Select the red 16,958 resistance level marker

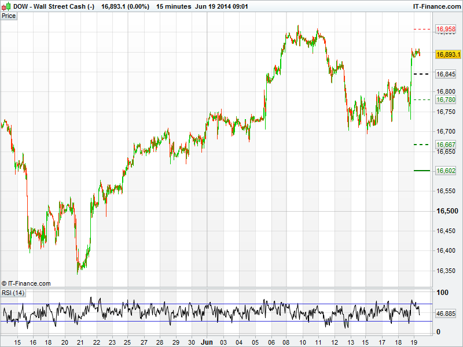pos(446,28)
